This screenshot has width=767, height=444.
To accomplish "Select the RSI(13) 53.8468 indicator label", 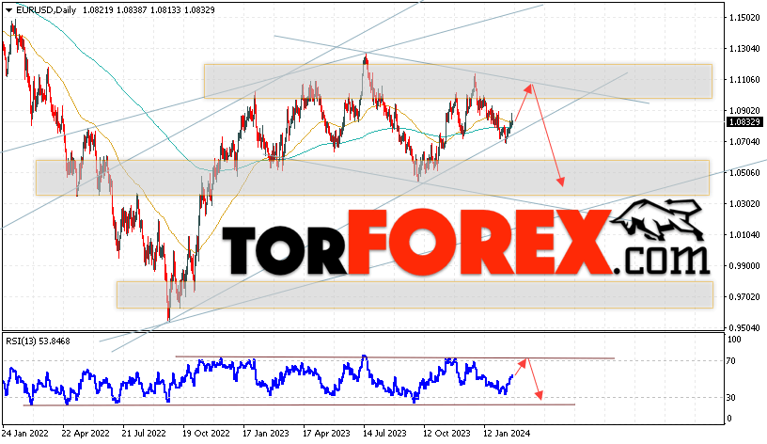I will pos(38,341).
